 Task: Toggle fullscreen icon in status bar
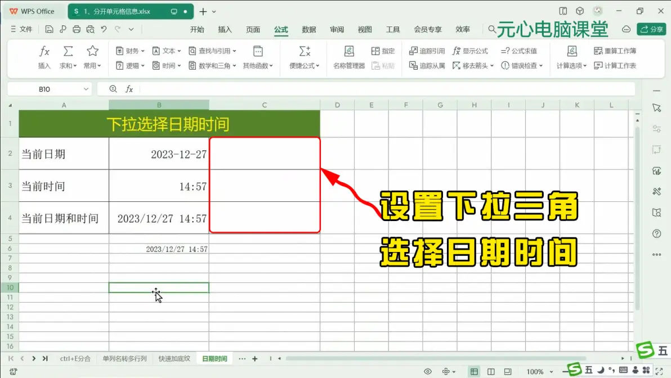coord(659,371)
